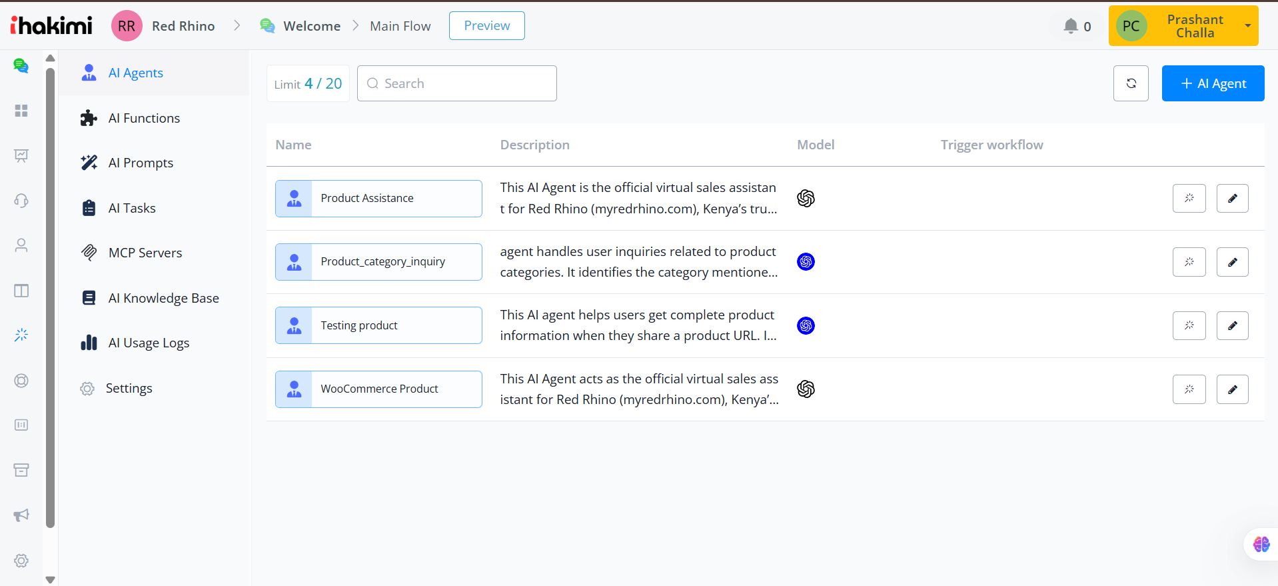The height and width of the screenshot is (586, 1278).
Task: Click the Limit 4 / 20 counter
Action: click(x=308, y=83)
